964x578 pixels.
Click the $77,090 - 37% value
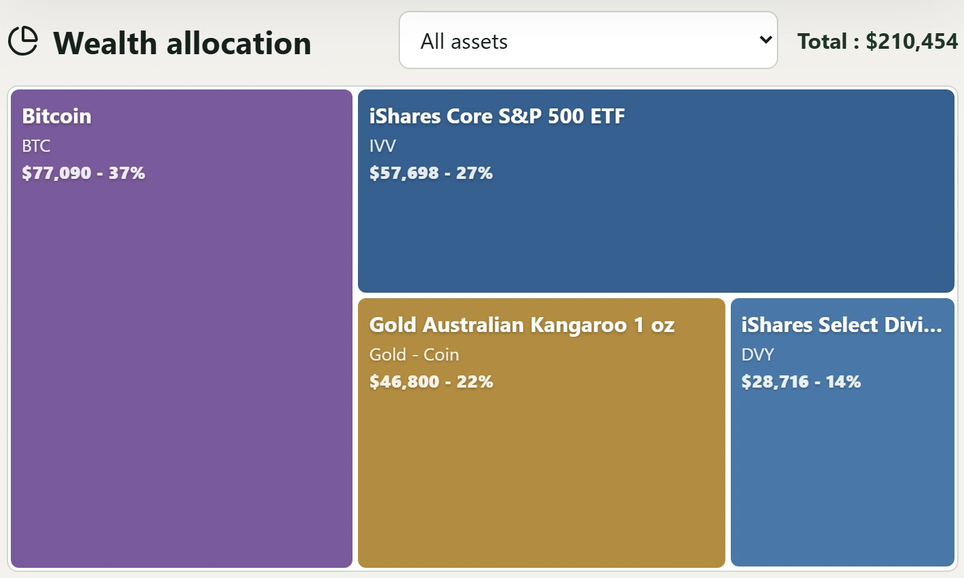[x=83, y=173]
